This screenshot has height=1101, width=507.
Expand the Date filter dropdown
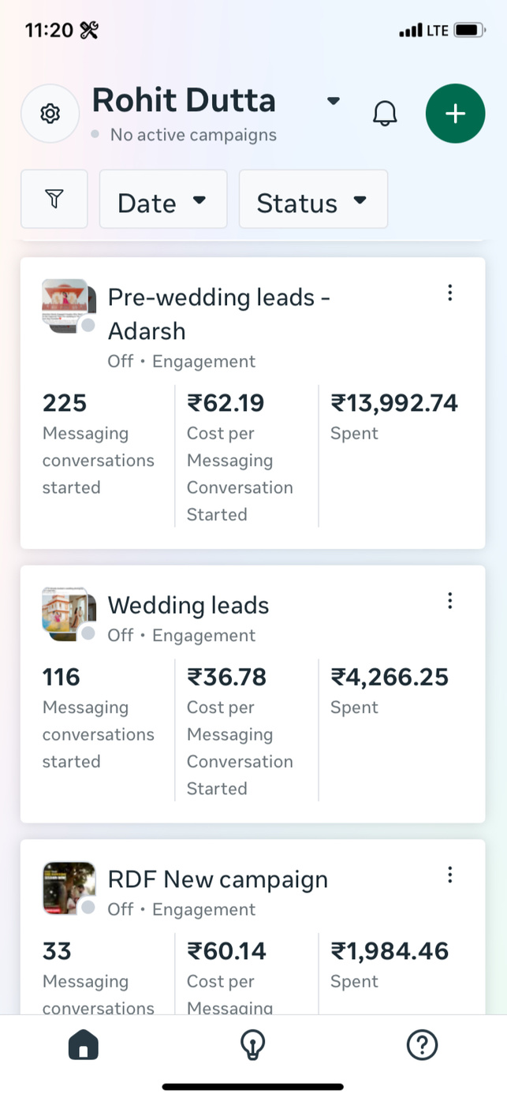(162, 200)
